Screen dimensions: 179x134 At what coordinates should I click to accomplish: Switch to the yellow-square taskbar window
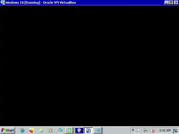[69, 130]
